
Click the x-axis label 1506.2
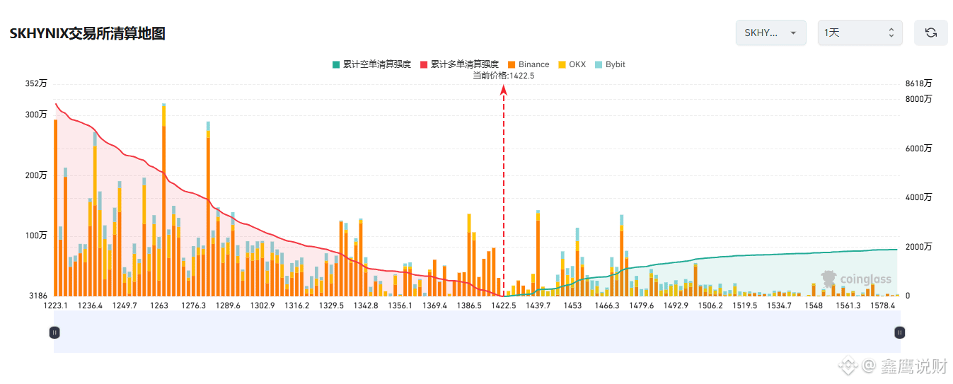coord(710,306)
